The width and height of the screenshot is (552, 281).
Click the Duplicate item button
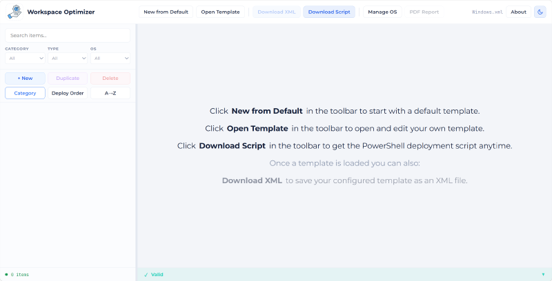68,79
